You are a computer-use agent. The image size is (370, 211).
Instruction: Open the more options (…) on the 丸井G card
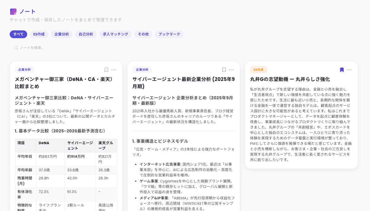click(350, 70)
